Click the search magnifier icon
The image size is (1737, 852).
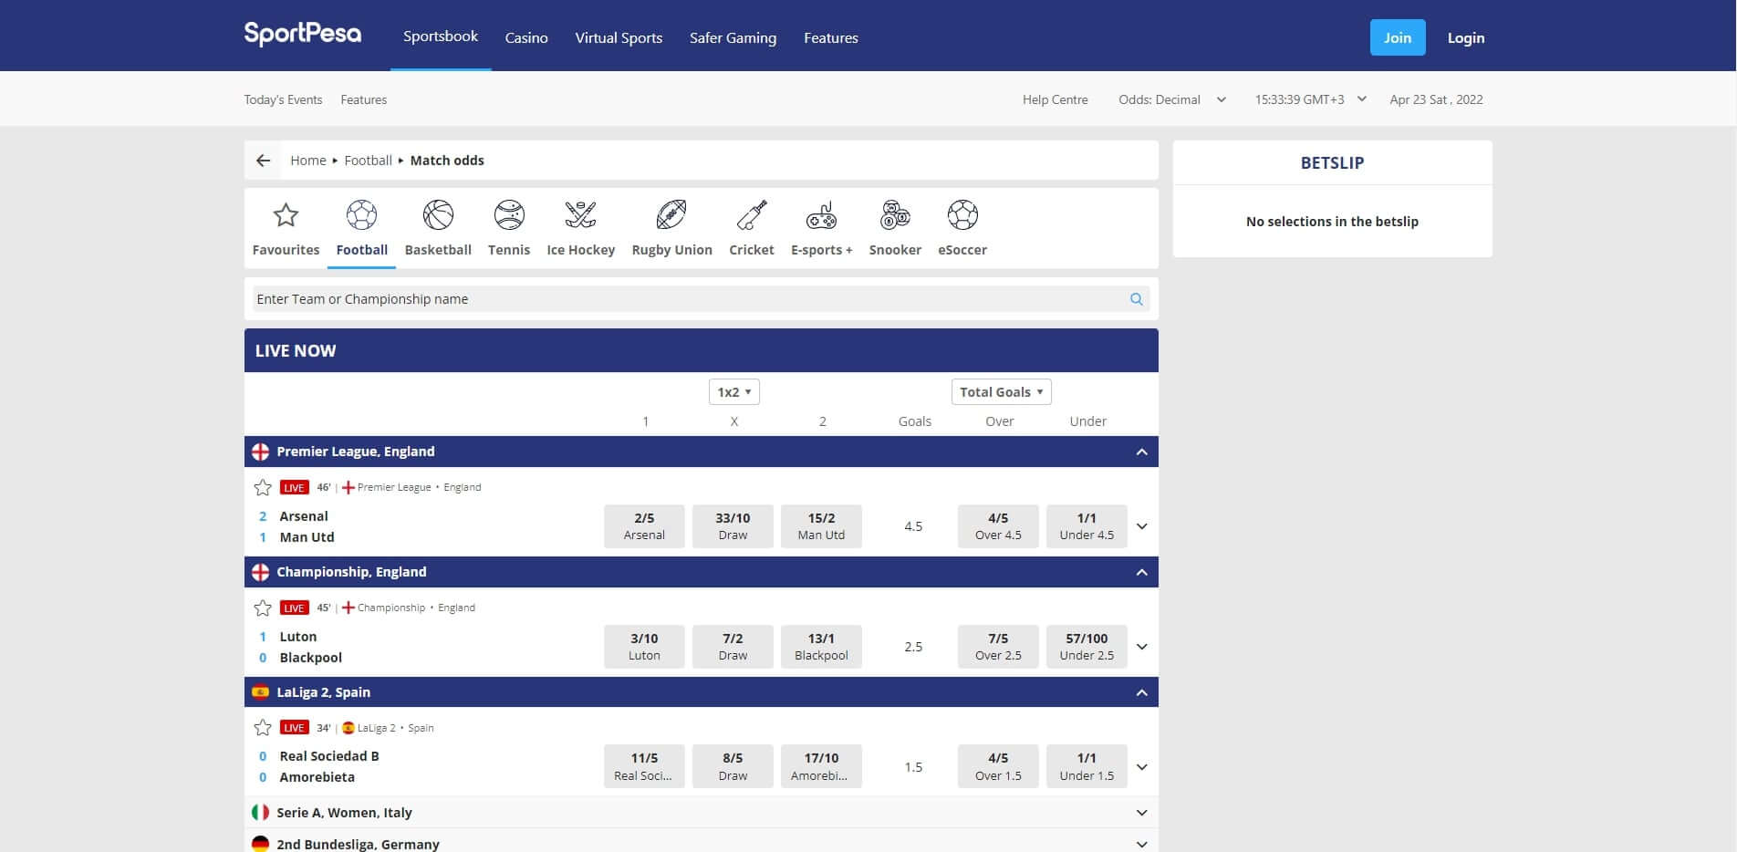1136,299
